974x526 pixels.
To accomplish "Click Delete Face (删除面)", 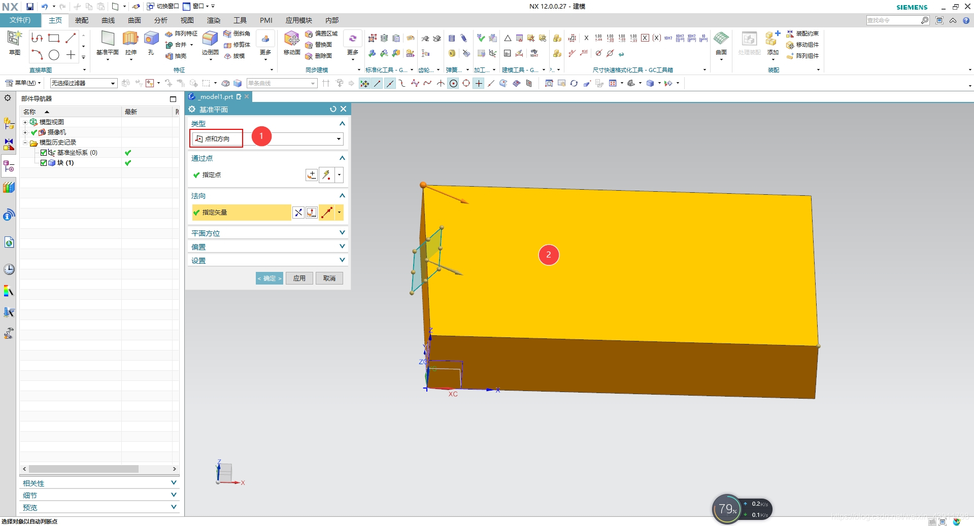I will [318, 56].
